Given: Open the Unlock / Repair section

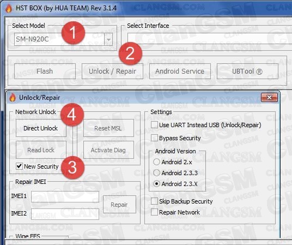Looking at the screenshot, I should (112, 71).
